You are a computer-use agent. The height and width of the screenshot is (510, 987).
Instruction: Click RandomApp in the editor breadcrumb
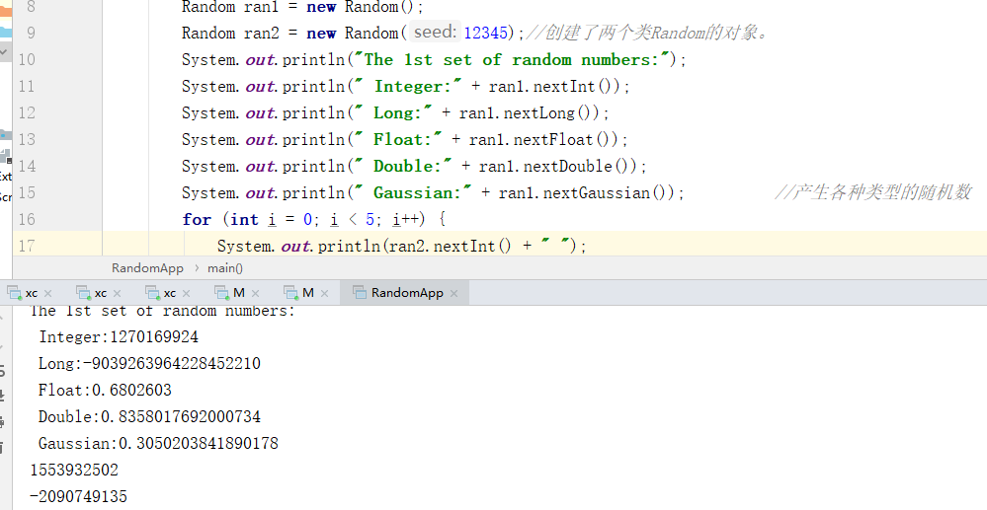coord(147,268)
